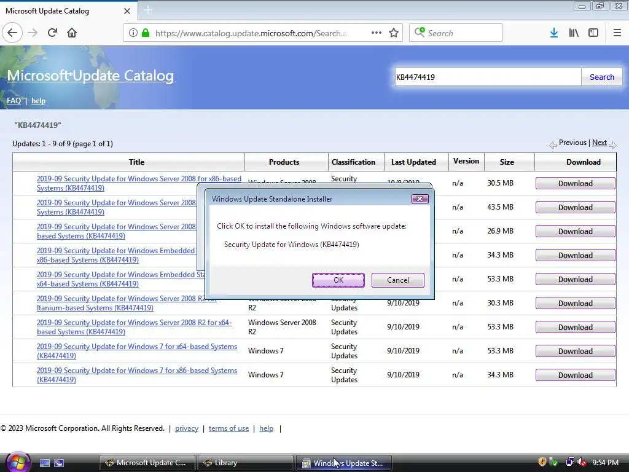The width and height of the screenshot is (629, 472).
Task: Download the 26.9 MB update
Action: (575, 231)
